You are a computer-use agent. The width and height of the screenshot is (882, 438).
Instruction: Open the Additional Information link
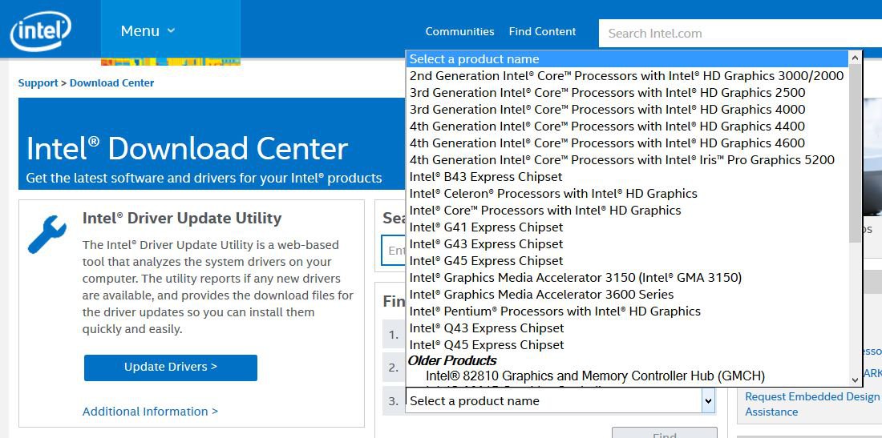[x=150, y=412]
